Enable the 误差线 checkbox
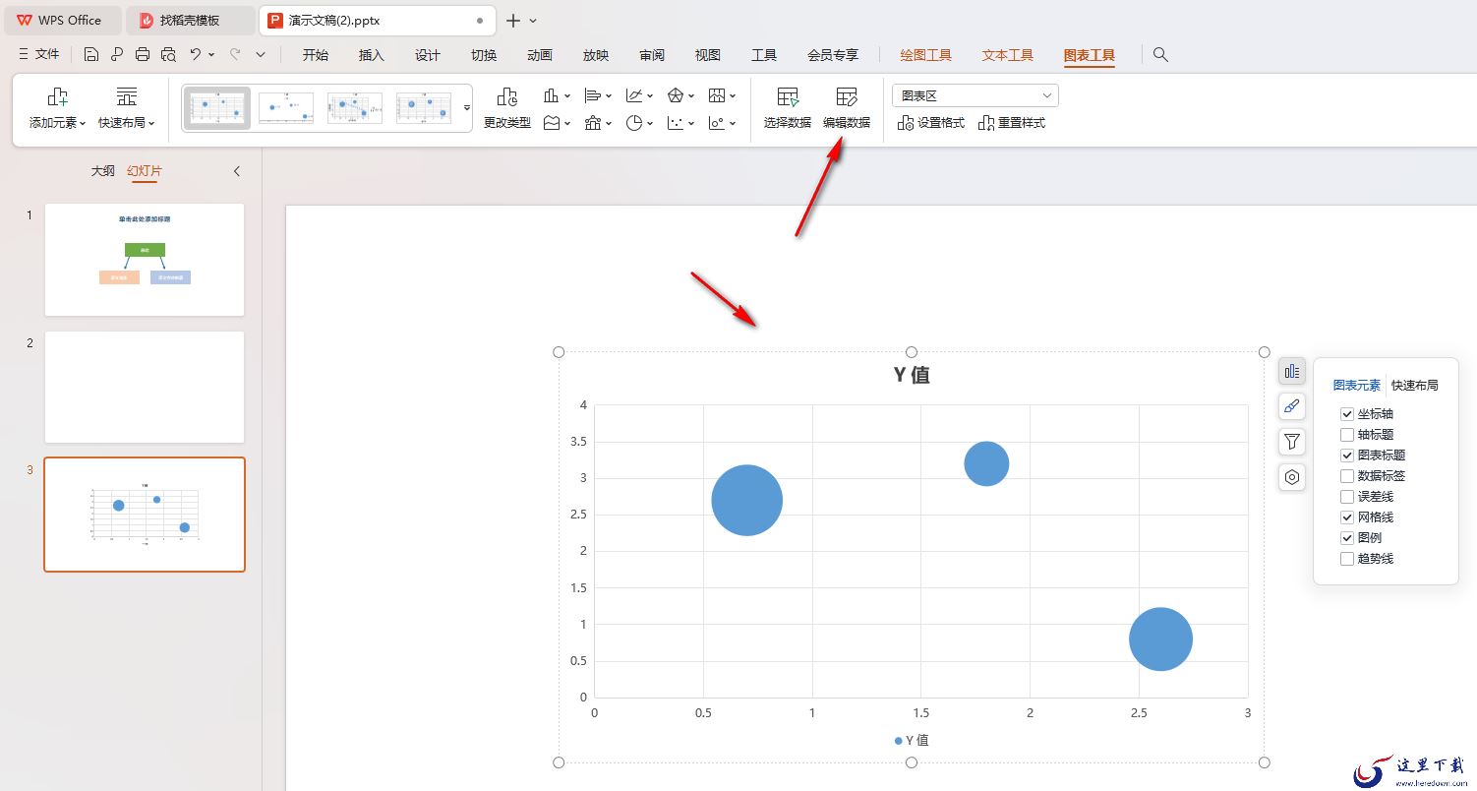This screenshot has width=1477, height=791. click(x=1347, y=497)
